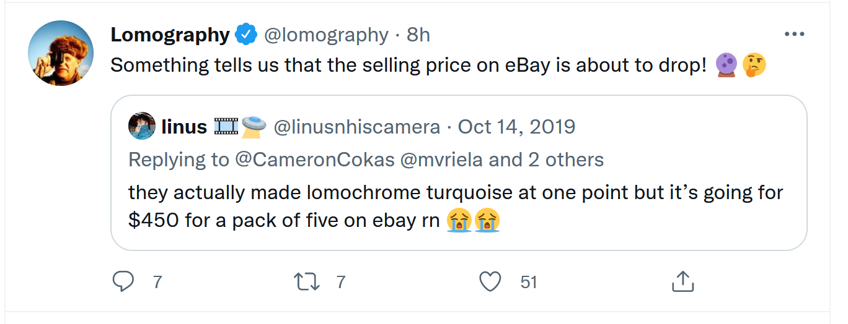
Task: Open the three-dot more options menu
Action: (x=794, y=35)
